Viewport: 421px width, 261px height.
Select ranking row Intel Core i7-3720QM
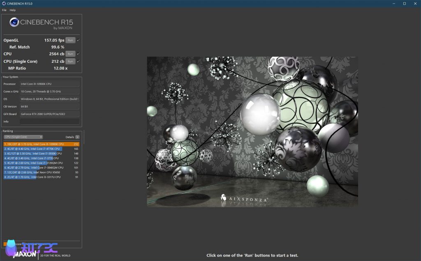pyautogui.click(x=42, y=163)
